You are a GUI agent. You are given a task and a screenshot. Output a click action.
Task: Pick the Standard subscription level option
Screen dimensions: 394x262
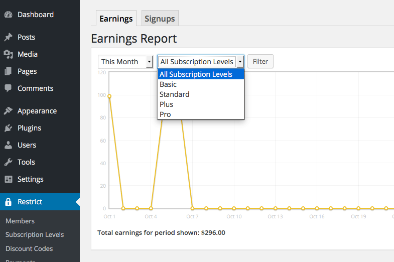pos(174,94)
